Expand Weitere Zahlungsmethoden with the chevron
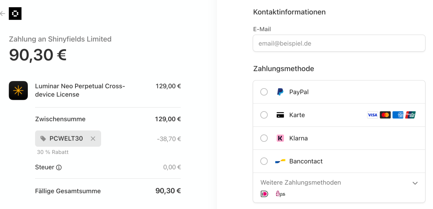Image resolution: width=433 pixels, height=209 pixels. (415, 183)
